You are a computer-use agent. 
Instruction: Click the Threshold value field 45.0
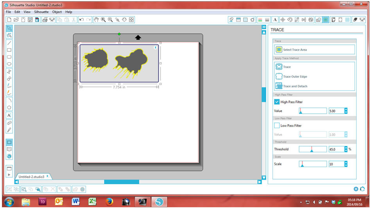coord(336,149)
